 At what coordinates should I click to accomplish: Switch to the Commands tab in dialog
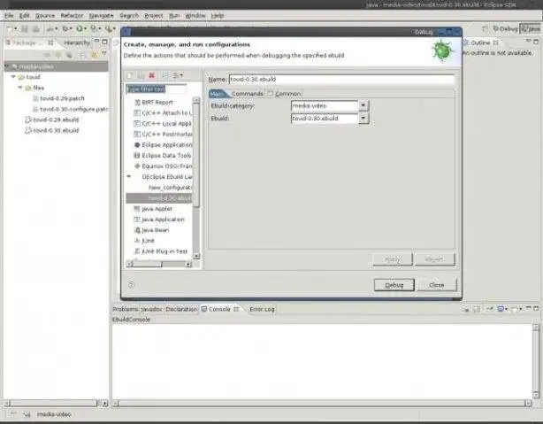pyautogui.click(x=247, y=94)
